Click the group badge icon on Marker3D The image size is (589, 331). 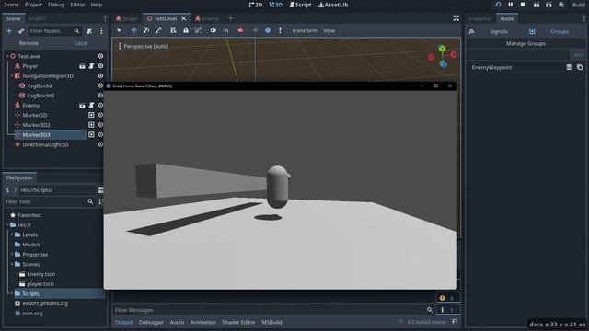pyautogui.click(x=91, y=115)
